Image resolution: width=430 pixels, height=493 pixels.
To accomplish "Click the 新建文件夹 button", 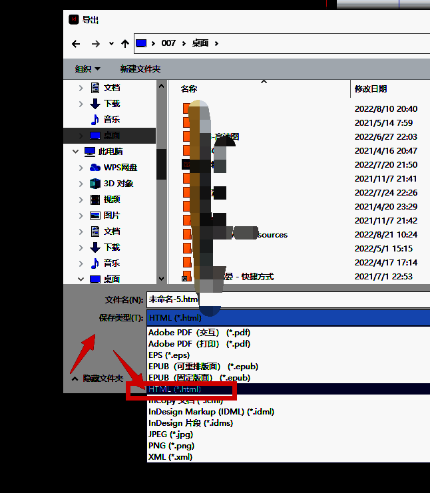I will [140, 69].
